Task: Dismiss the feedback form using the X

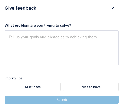Action: point(113,8)
